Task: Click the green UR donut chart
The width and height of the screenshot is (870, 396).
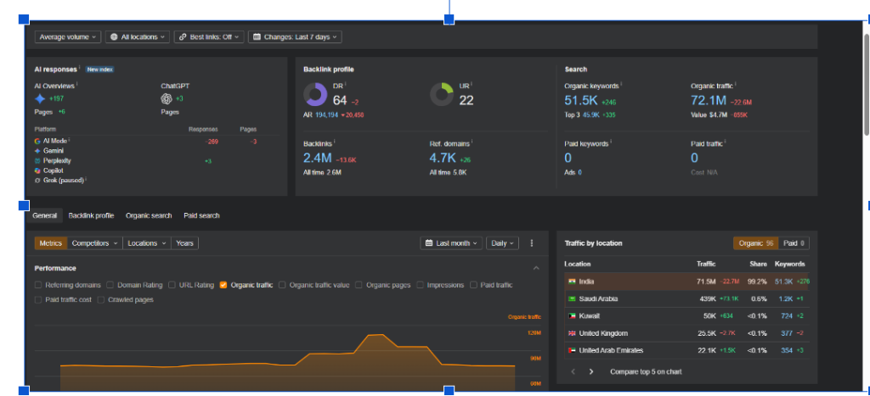Action: click(442, 95)
